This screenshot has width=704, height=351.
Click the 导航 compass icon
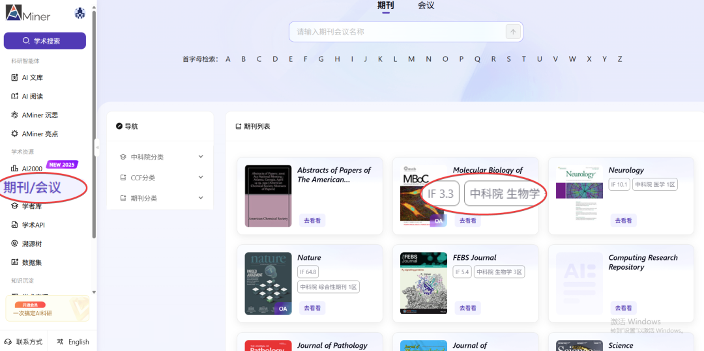coord(119,126)
